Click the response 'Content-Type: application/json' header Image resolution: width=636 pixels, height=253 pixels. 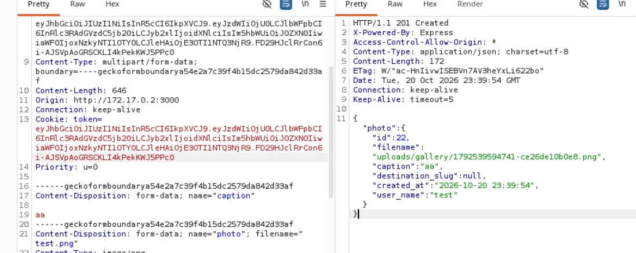461,52
